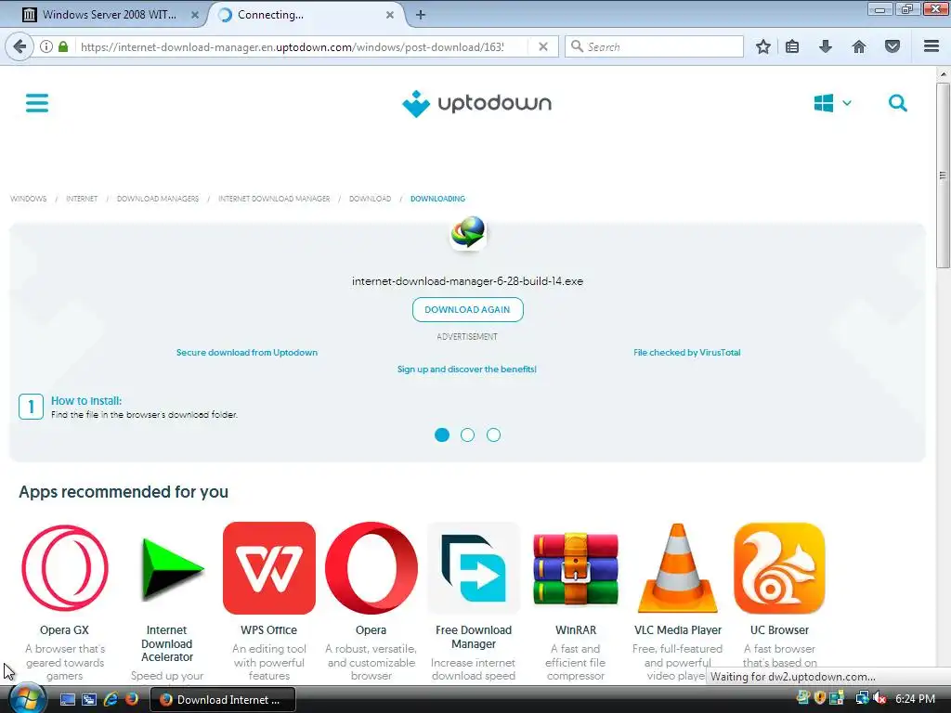Open the Opera GX app icon

[65, 568]
